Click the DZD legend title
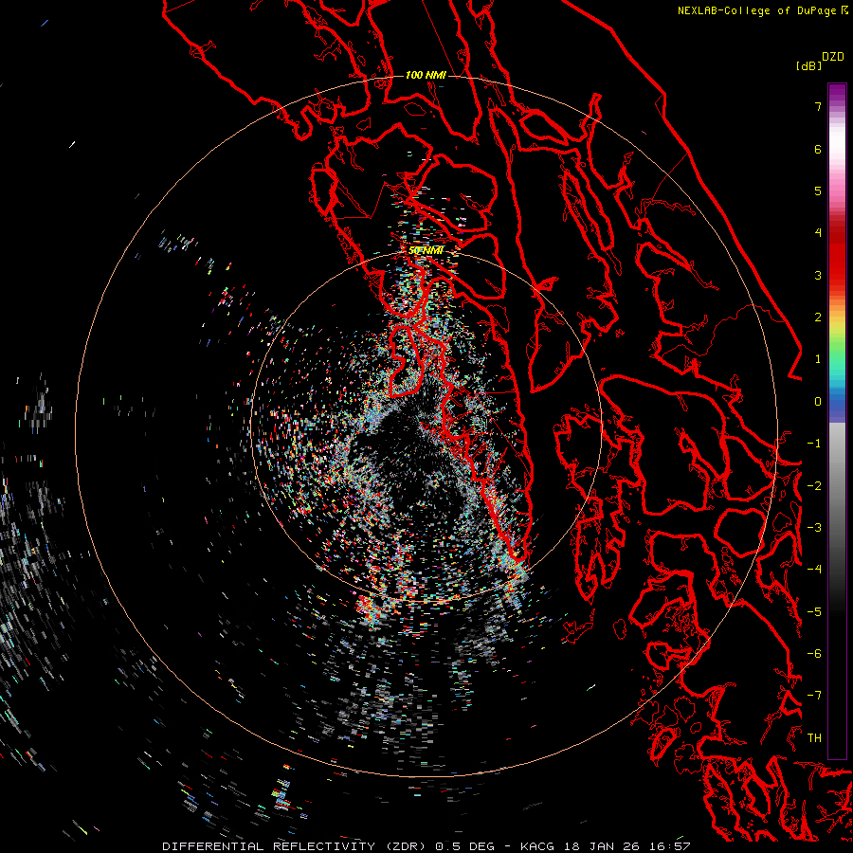The image size is (853, 853). (833, 57)
